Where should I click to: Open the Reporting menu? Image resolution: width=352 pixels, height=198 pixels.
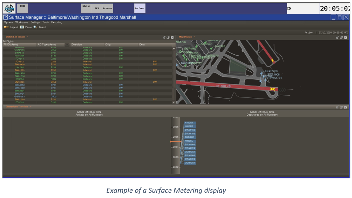tap(56, 22)
